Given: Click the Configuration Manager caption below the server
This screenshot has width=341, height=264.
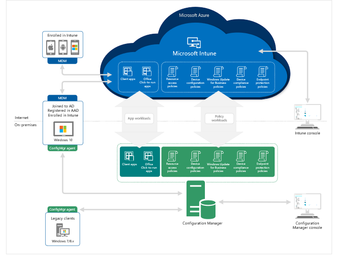Looking at the screenshot, I should [x=202, y=223].
